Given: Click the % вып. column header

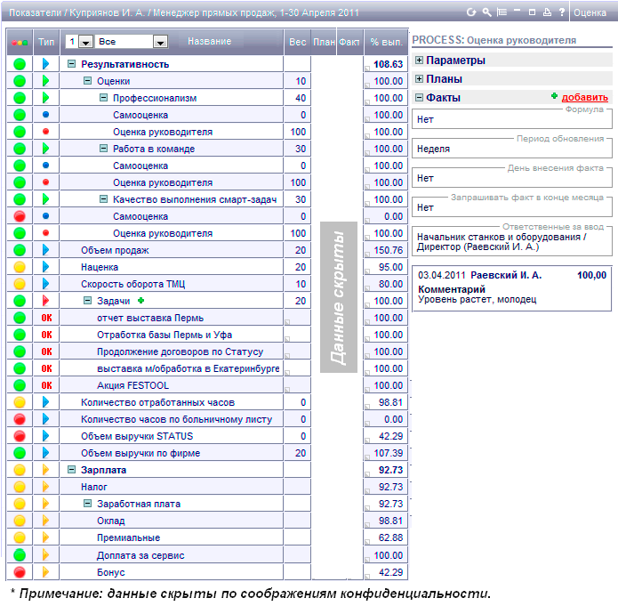Looking at the screenshot, I should point(386,42).
